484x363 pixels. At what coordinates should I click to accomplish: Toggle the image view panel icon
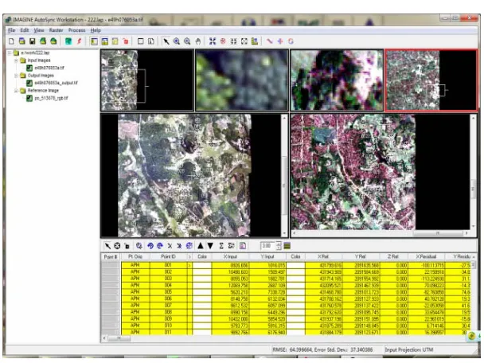tap(105, 41)
